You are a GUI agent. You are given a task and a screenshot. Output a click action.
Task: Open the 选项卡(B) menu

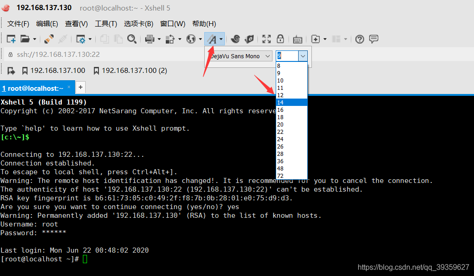(x=138, y=23)
